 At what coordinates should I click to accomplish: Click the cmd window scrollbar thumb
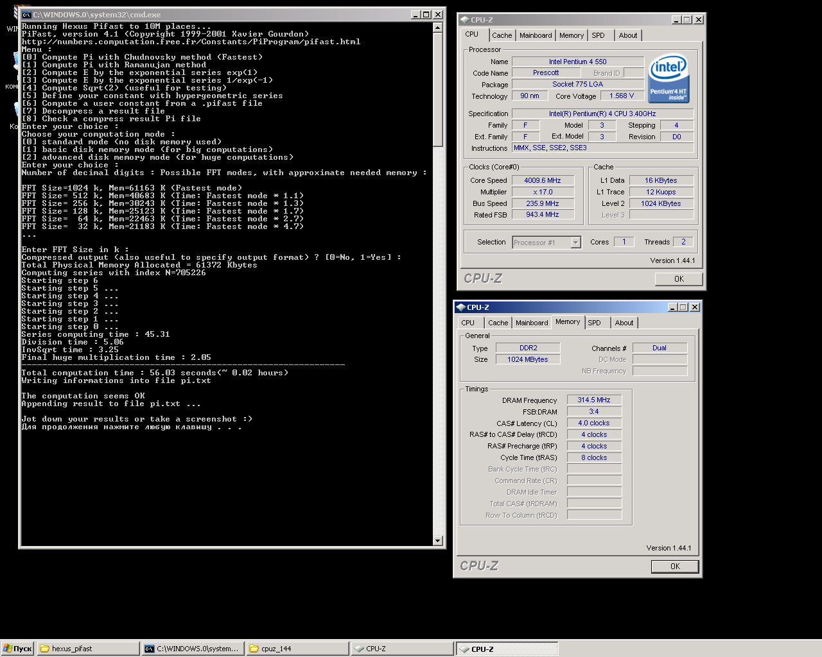point(438,89)
